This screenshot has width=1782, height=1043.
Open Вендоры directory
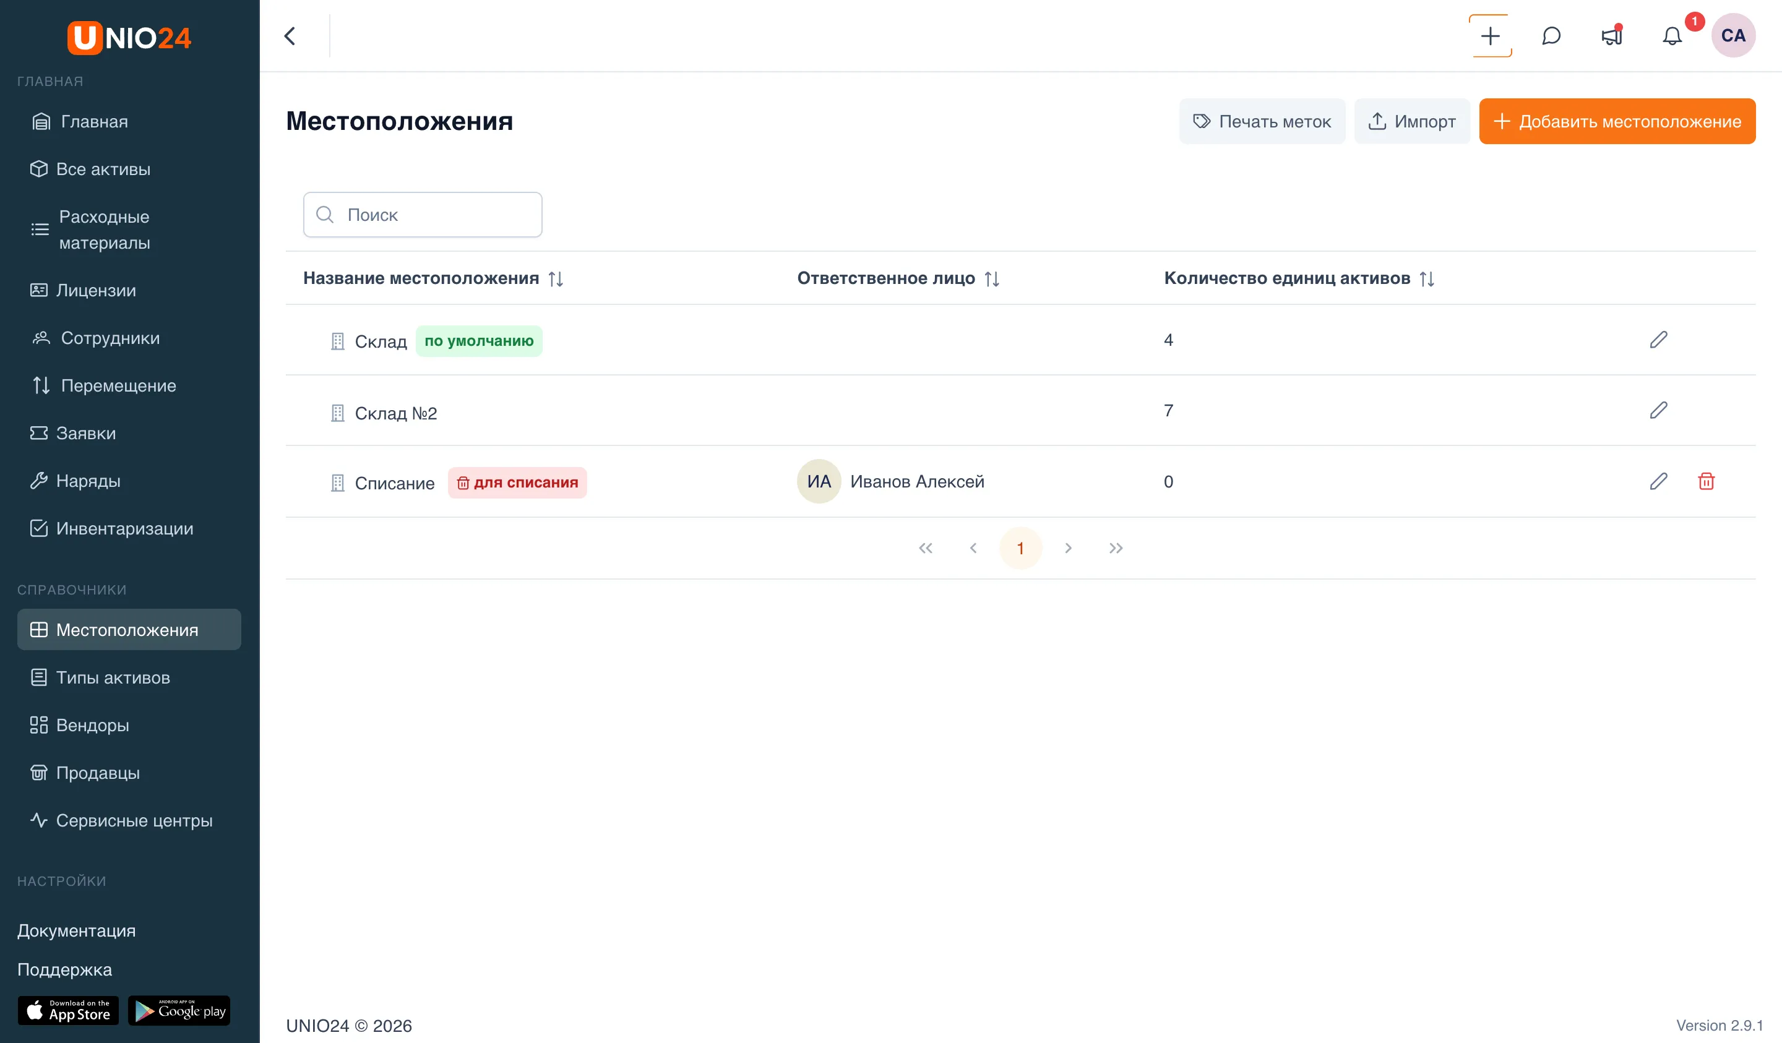pos(129,725)
